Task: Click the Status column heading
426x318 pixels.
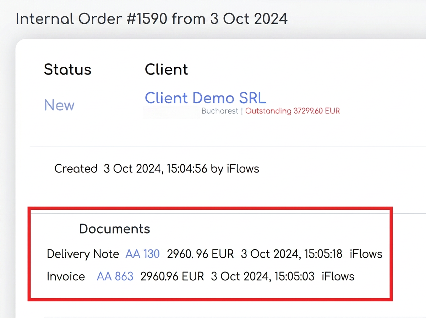Action: [x=67, y=70]
